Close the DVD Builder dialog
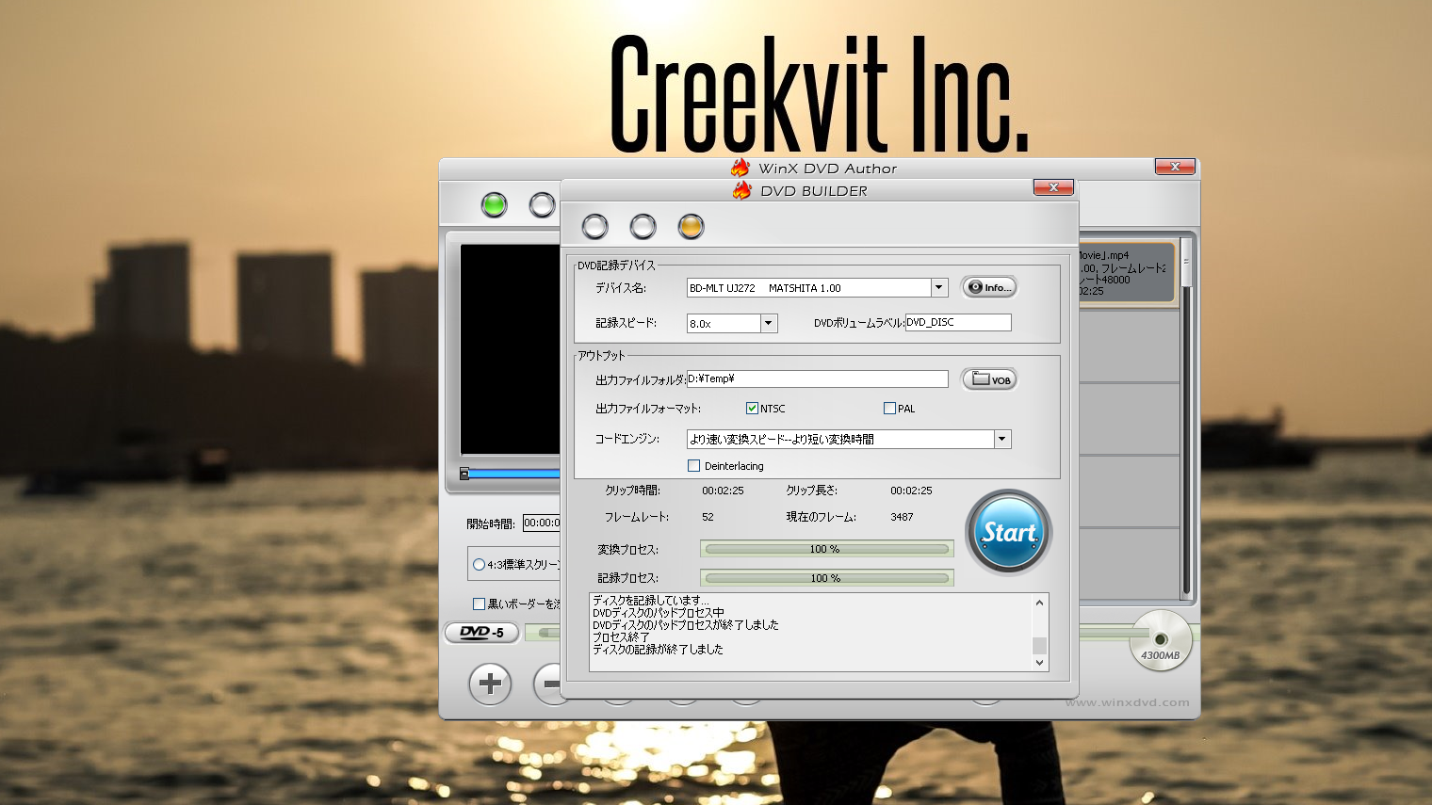Viewport: 1432px width, 805px height. click(x=1053, y=187)
